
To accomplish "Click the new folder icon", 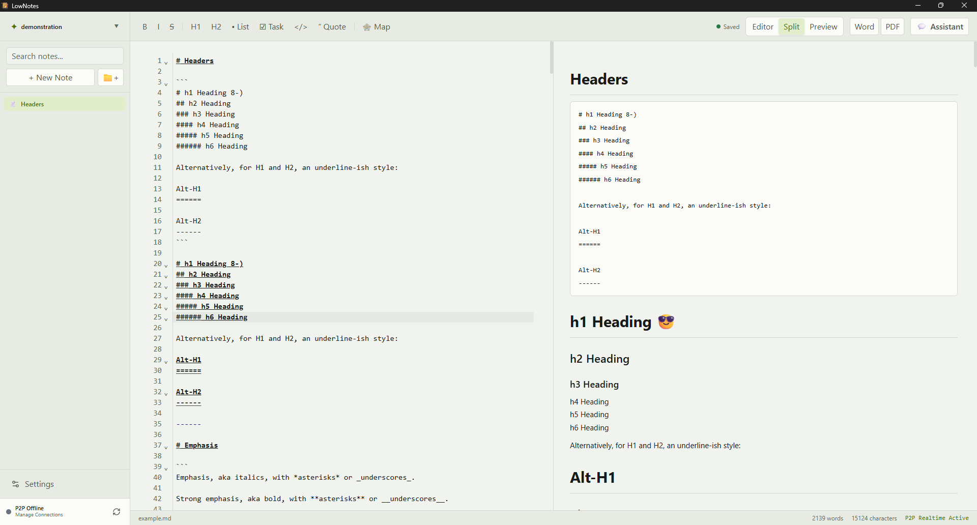I will pos(111,78).
